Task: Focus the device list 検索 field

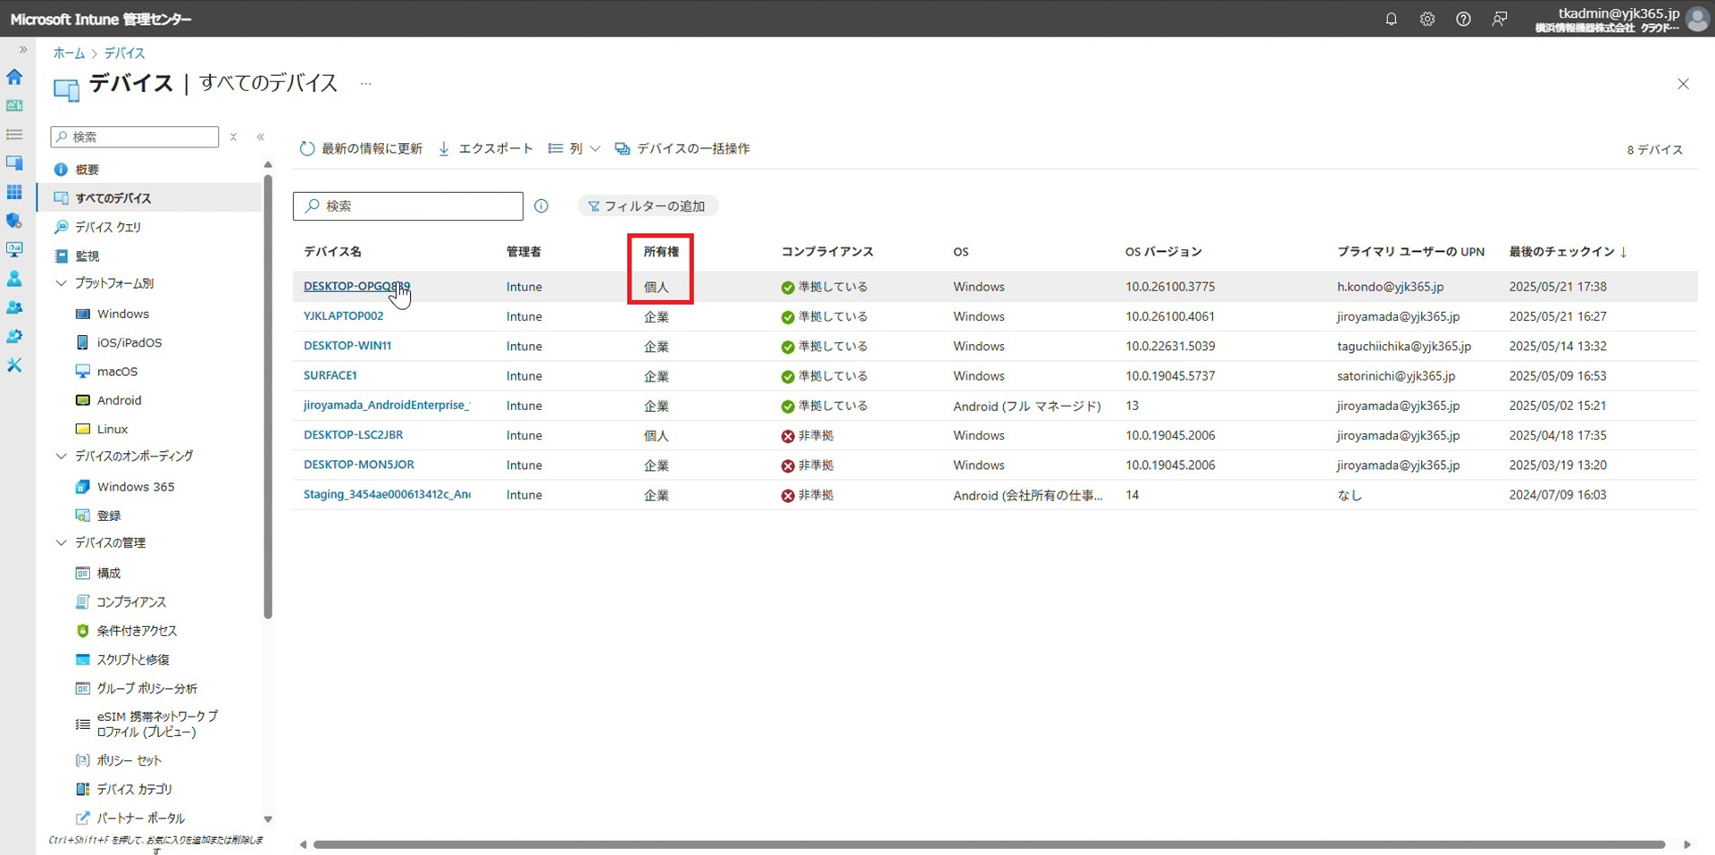Action: click(x=408, y=206)
